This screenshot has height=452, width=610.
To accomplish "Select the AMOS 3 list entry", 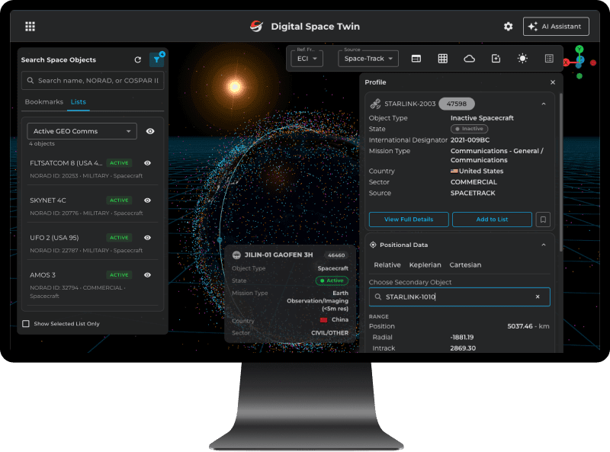I will click(x=92, y=285).
